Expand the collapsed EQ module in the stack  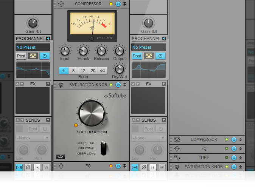point(240,149)
